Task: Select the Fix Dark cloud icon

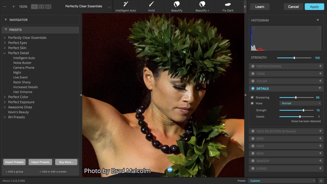Action: pos(228,4)
